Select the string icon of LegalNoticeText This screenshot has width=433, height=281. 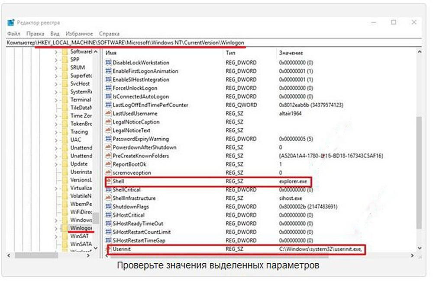pos(108,130)
